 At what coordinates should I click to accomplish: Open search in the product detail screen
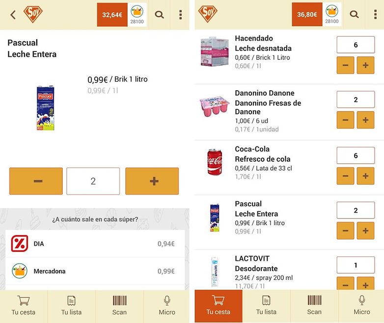pyautogui.click(x=160, y=15)
